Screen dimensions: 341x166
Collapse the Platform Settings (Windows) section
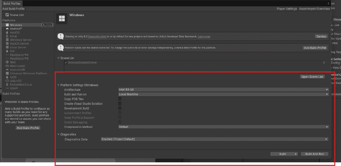58,85
